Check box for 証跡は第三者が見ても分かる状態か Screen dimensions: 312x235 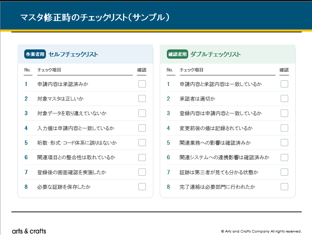tap(284, 172)
